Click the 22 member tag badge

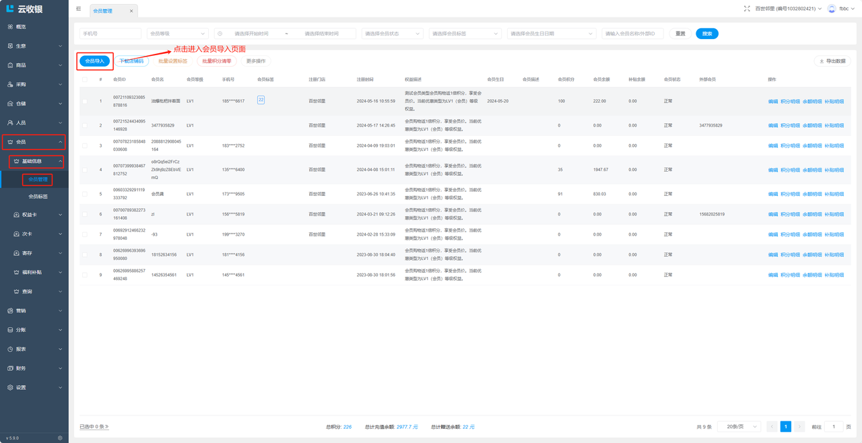pos(261,100)
